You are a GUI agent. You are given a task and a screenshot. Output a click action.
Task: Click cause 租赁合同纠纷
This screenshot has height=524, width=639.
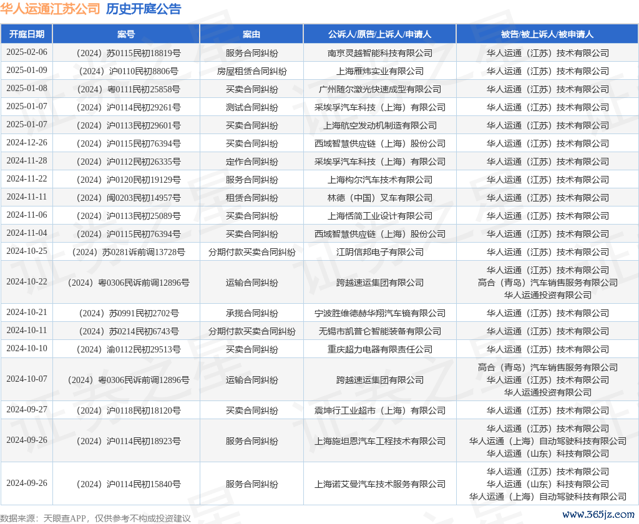click(x=252, y=198)
